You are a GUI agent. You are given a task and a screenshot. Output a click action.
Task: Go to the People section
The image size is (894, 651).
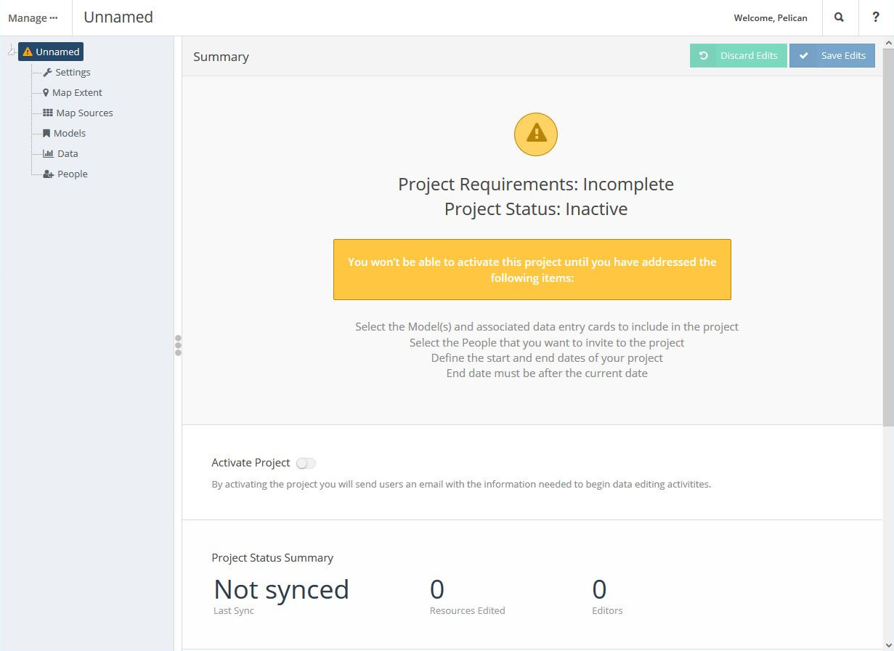pyautogui.click(x=73, y=174)
